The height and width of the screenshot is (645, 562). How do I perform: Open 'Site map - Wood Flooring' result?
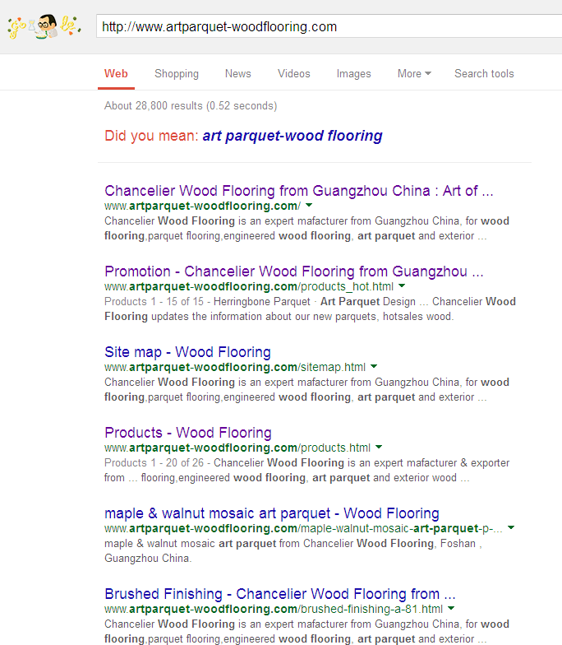[187, 352]
